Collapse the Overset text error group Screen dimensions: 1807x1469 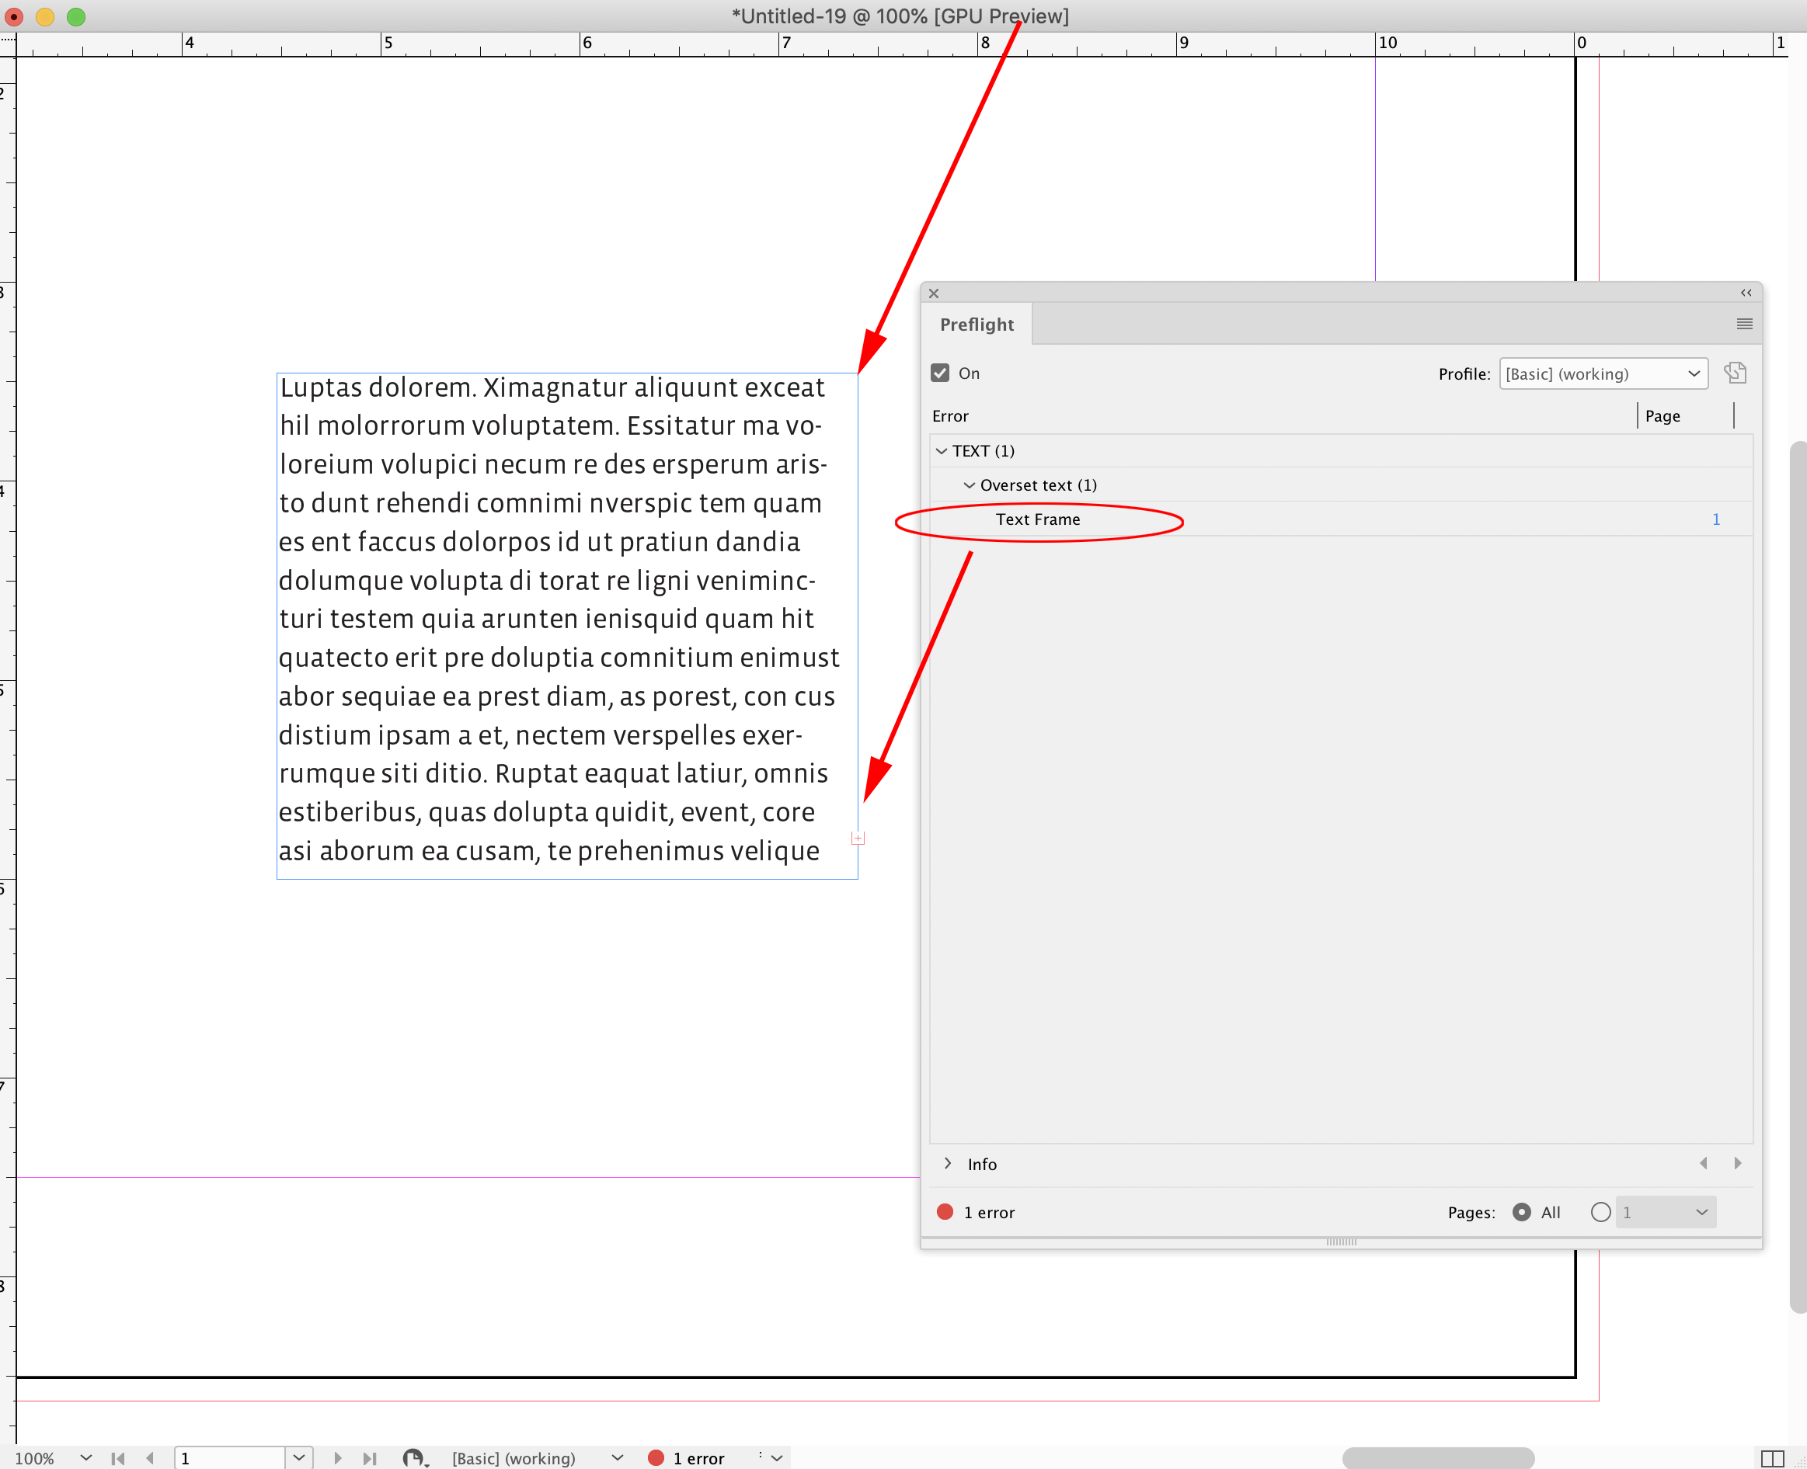[970, 484]
